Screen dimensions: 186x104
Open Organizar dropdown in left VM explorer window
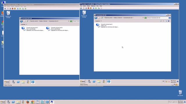(x=24, y=24)
